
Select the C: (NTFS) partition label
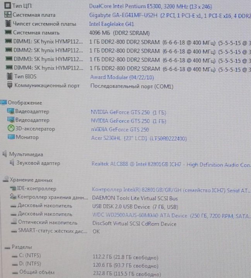30,256
